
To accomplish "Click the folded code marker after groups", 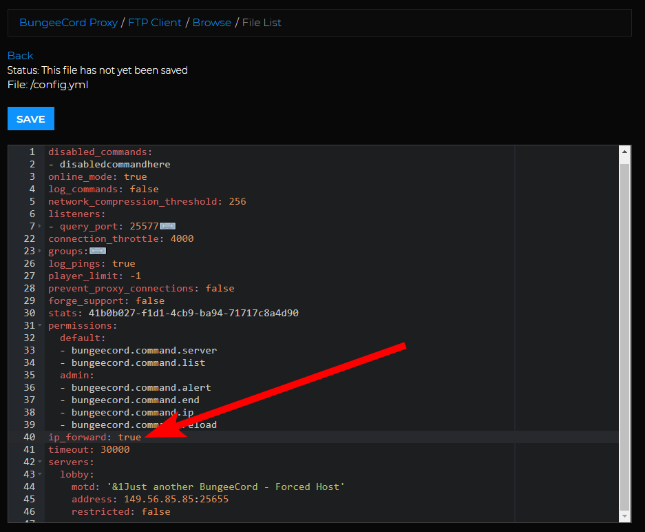I will point(98,251).
